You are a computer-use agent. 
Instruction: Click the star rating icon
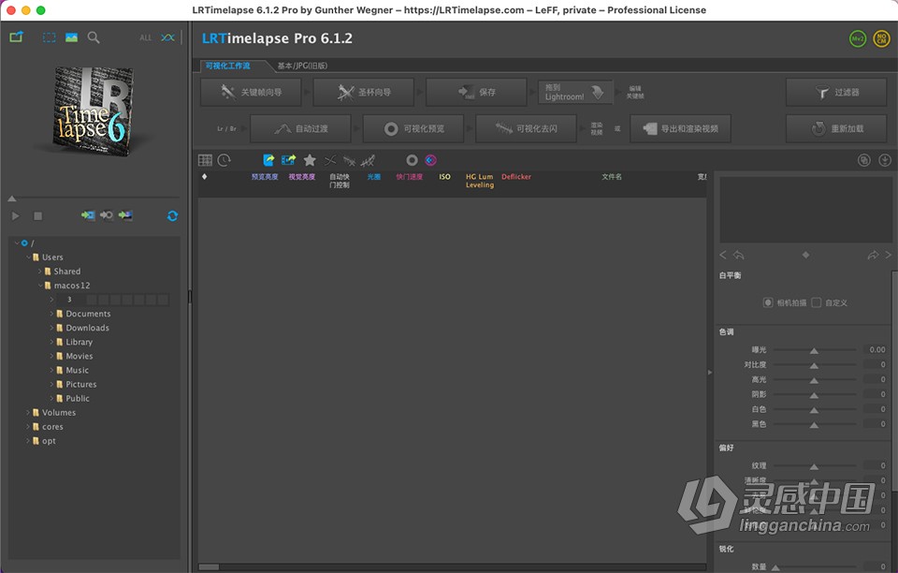coord(310,160)
